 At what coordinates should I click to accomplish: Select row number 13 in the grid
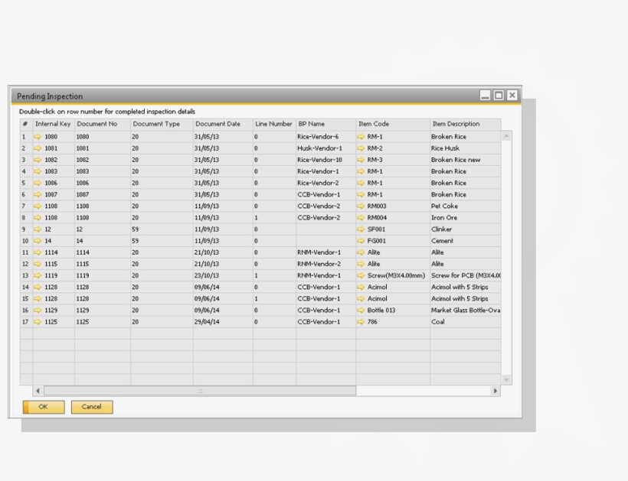click(25, 275)
